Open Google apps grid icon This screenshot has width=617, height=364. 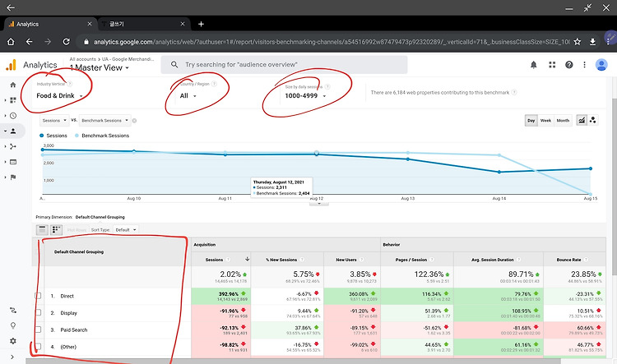[x=552, y=65]
